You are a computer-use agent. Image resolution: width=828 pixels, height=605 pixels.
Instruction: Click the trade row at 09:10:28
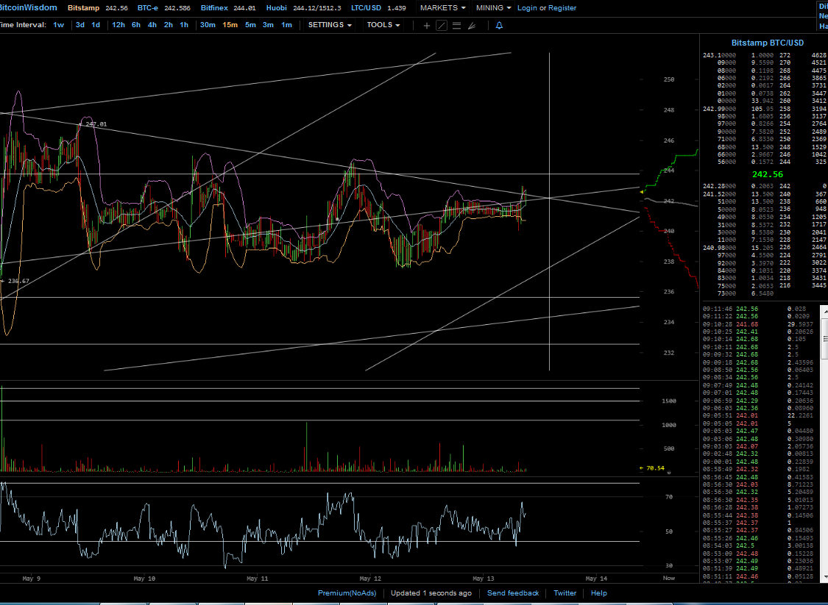point(760,324)
